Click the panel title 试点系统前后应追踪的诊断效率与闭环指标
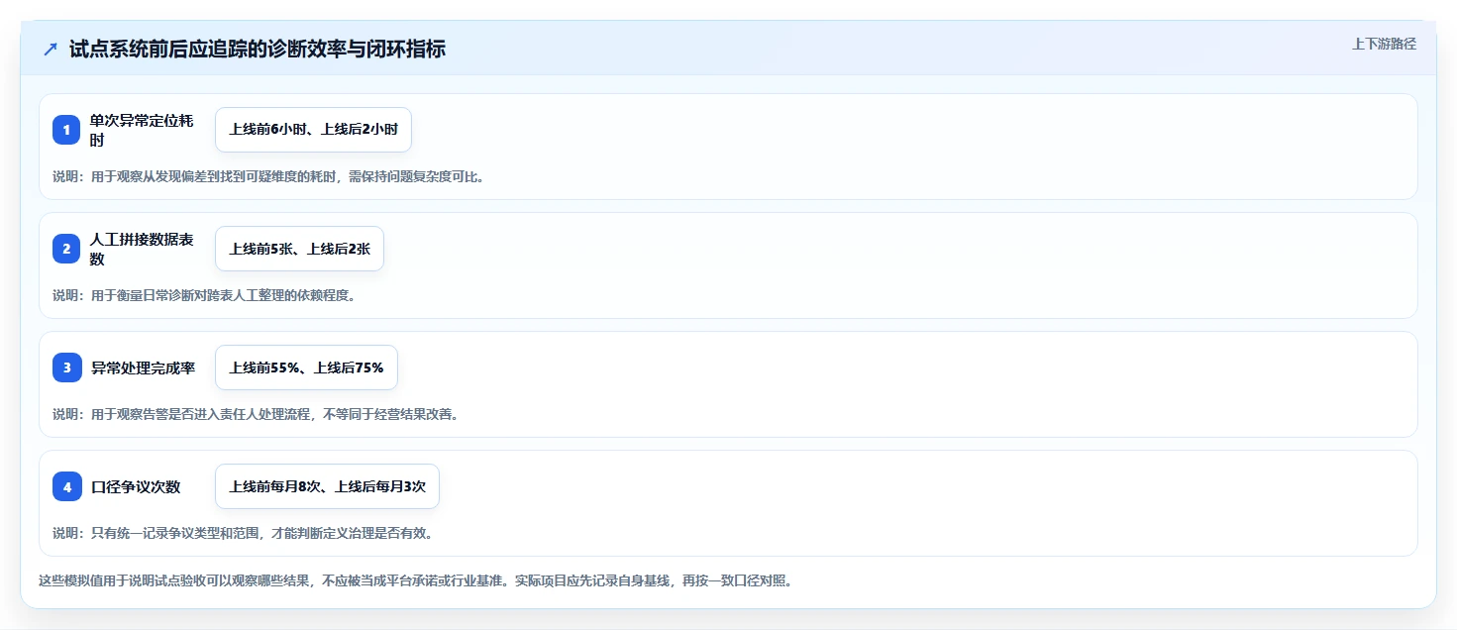 pyautogui.click(x=258, y=50)
